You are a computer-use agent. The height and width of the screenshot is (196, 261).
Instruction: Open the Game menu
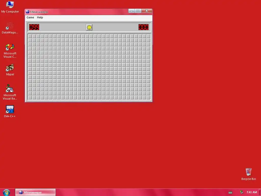point(30,17)
